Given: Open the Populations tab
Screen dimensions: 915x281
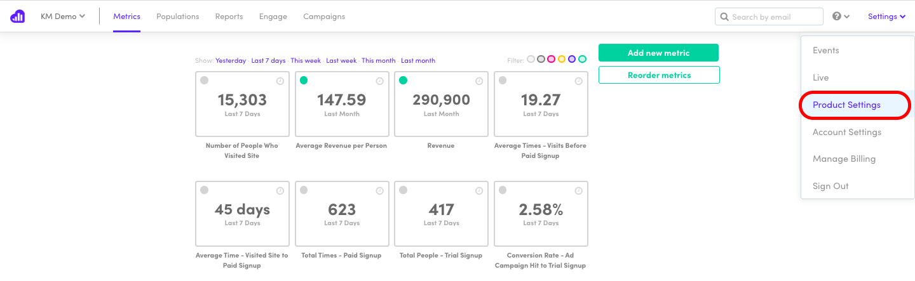Looking at the screenshot, I should (x=177, y=16).
